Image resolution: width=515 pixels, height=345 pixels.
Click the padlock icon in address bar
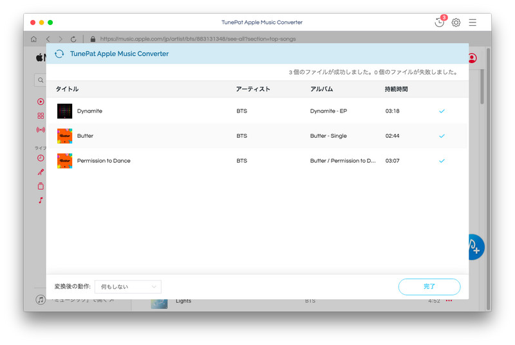tap(93, 39)
